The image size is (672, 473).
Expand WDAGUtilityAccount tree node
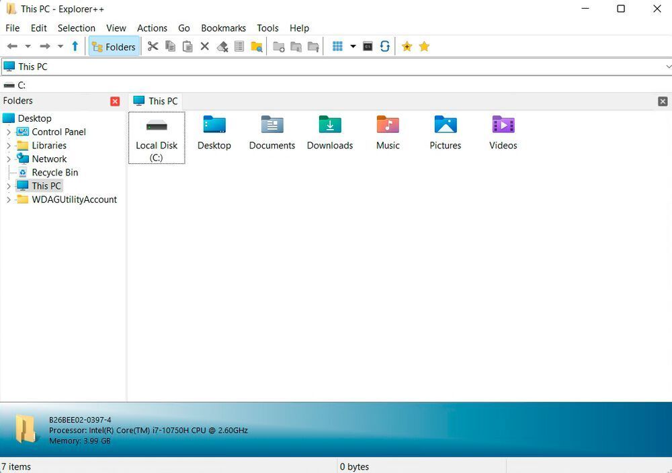tap(9, 200)
